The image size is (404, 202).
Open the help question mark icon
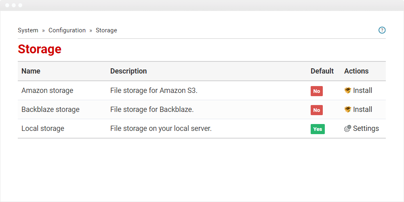382,30
